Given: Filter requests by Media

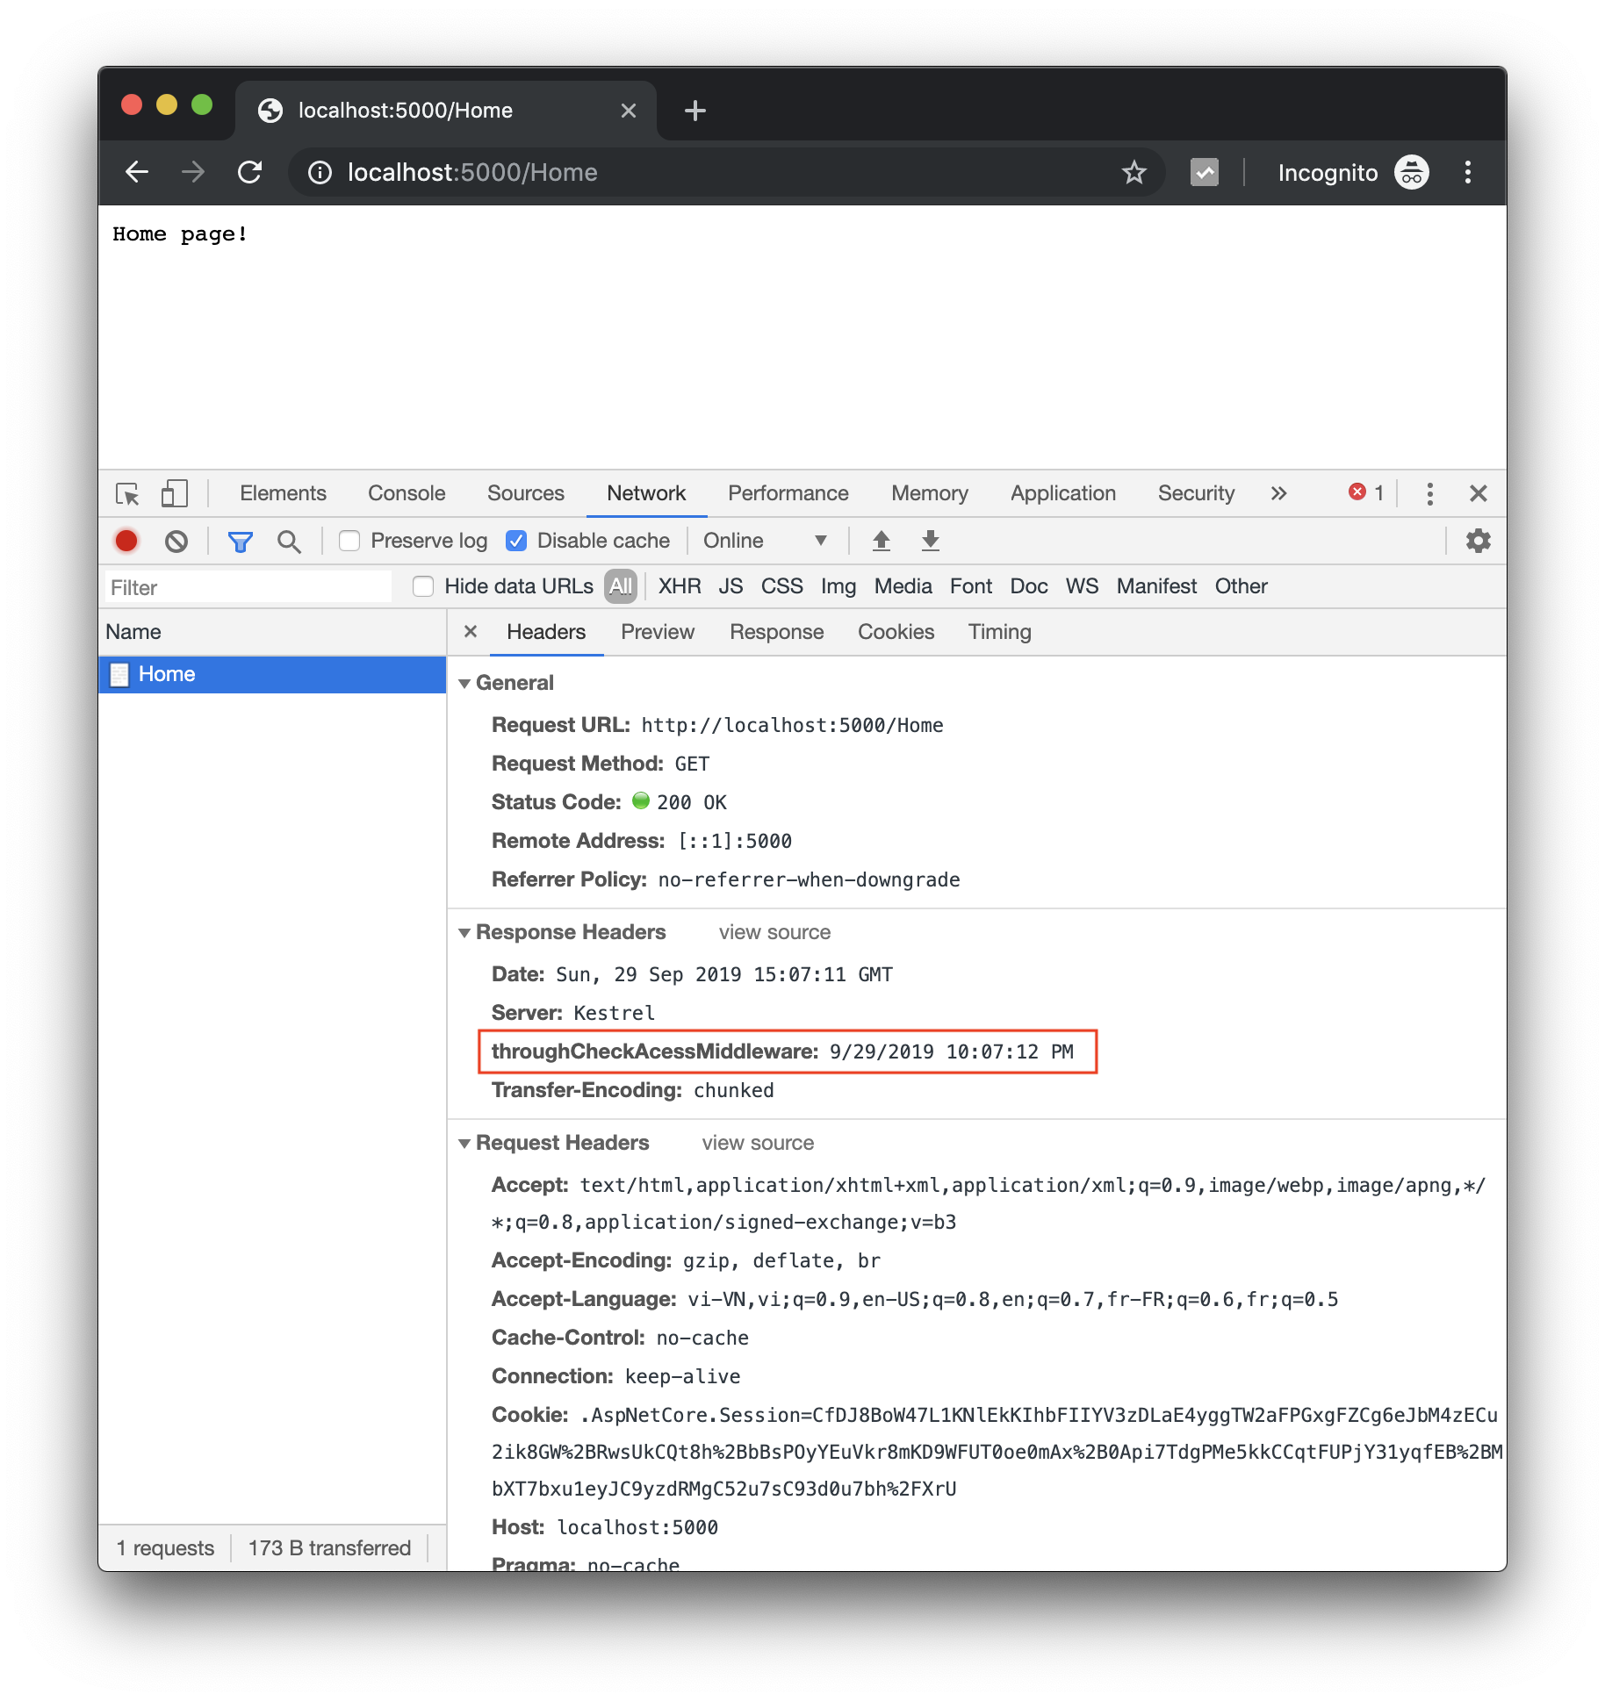Looking at the screenshot, I should [903, 586].
